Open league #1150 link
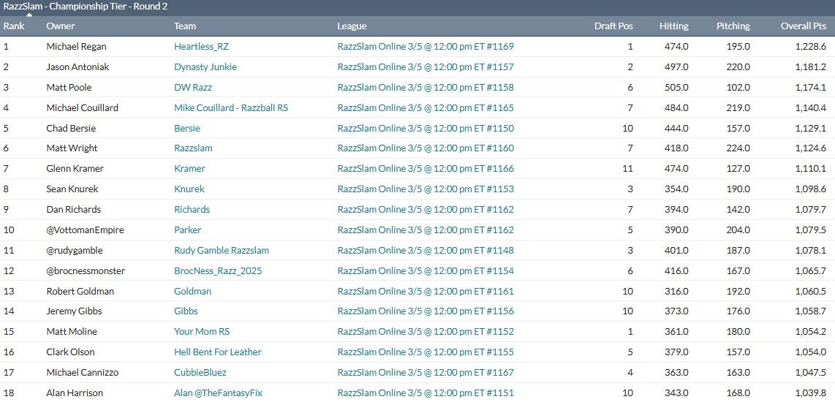This screenshot has height=402, width=835. (x=426, y=129)
